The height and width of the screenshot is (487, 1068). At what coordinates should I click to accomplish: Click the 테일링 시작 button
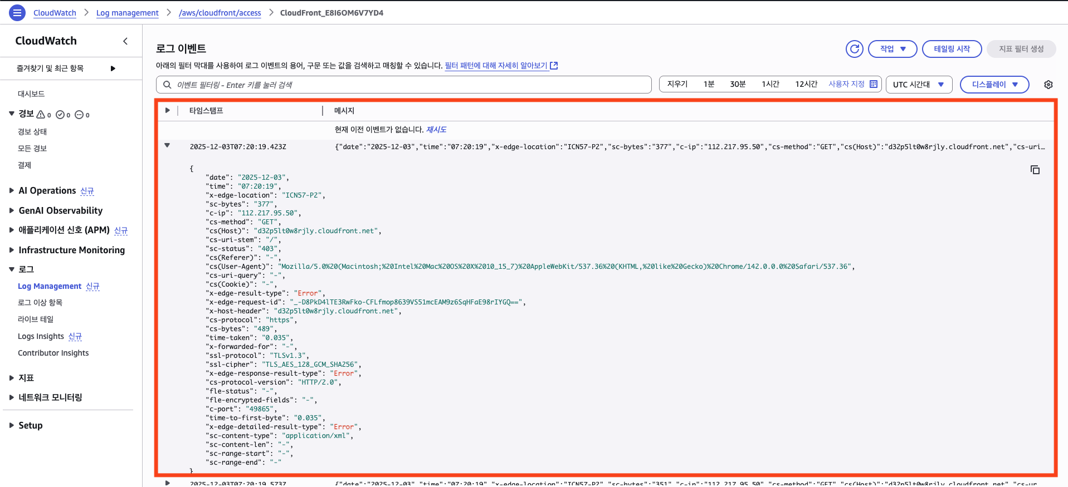[952, 49]
